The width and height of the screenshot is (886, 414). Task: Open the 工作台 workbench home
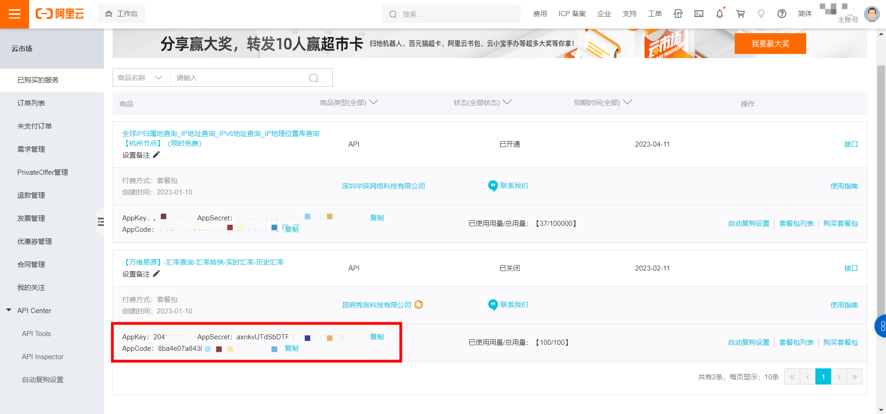[121, 14]
